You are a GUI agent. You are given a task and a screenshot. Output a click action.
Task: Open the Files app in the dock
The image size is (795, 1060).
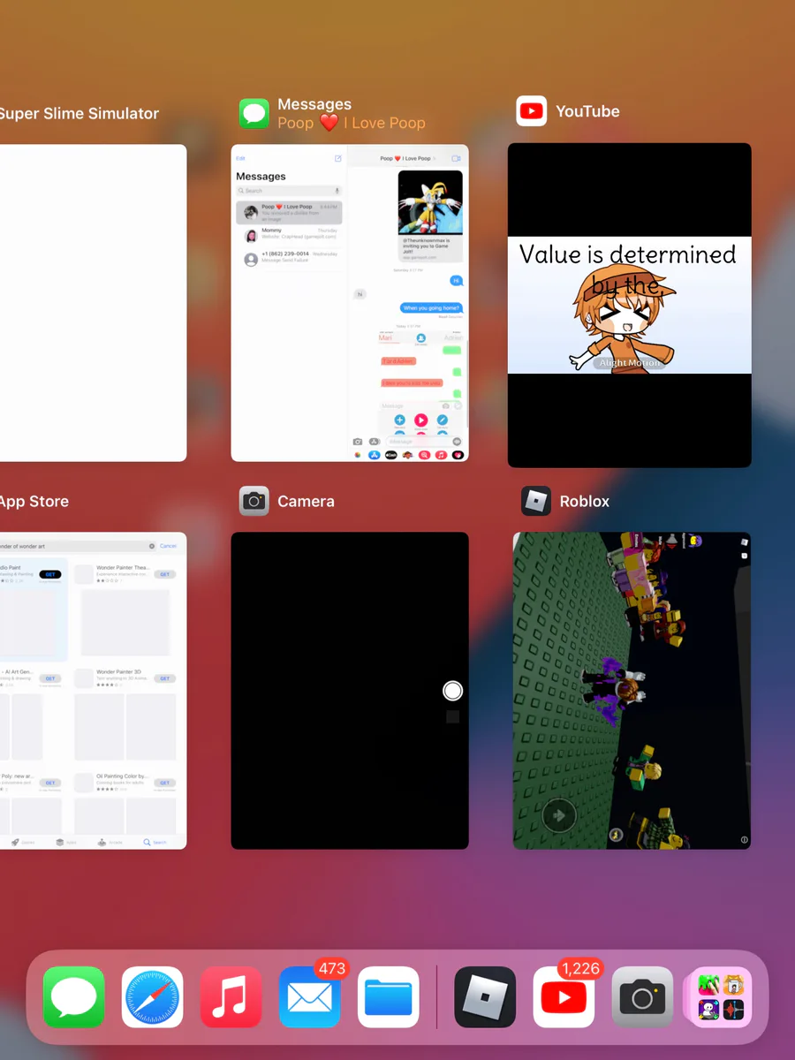tap(389, 997)
